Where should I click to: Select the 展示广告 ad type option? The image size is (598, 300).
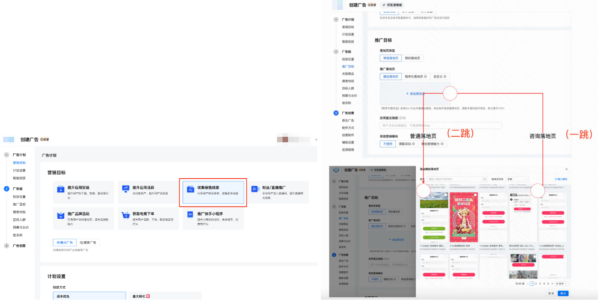64,243
